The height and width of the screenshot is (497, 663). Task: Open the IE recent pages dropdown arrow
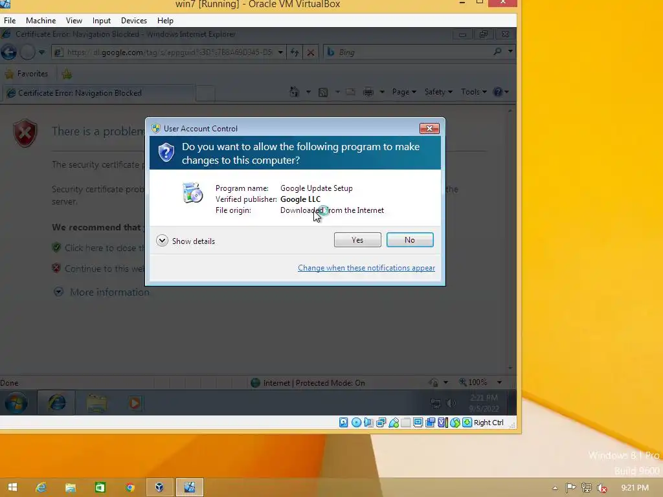point(41,52)
